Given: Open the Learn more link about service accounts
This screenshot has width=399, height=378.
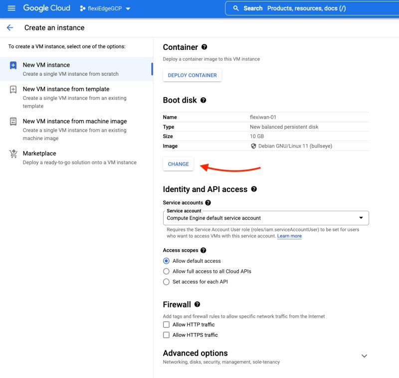Looking at the screenshot, I should 290,236.
